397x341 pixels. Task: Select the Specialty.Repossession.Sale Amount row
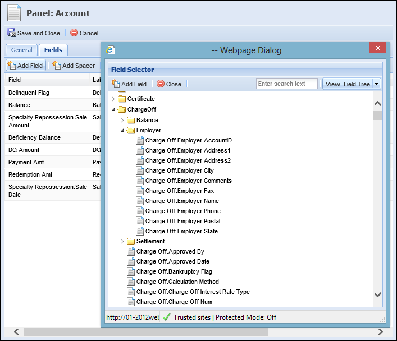[53, 121]
